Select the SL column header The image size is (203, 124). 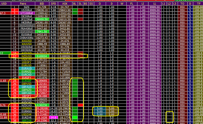(81, 4)
